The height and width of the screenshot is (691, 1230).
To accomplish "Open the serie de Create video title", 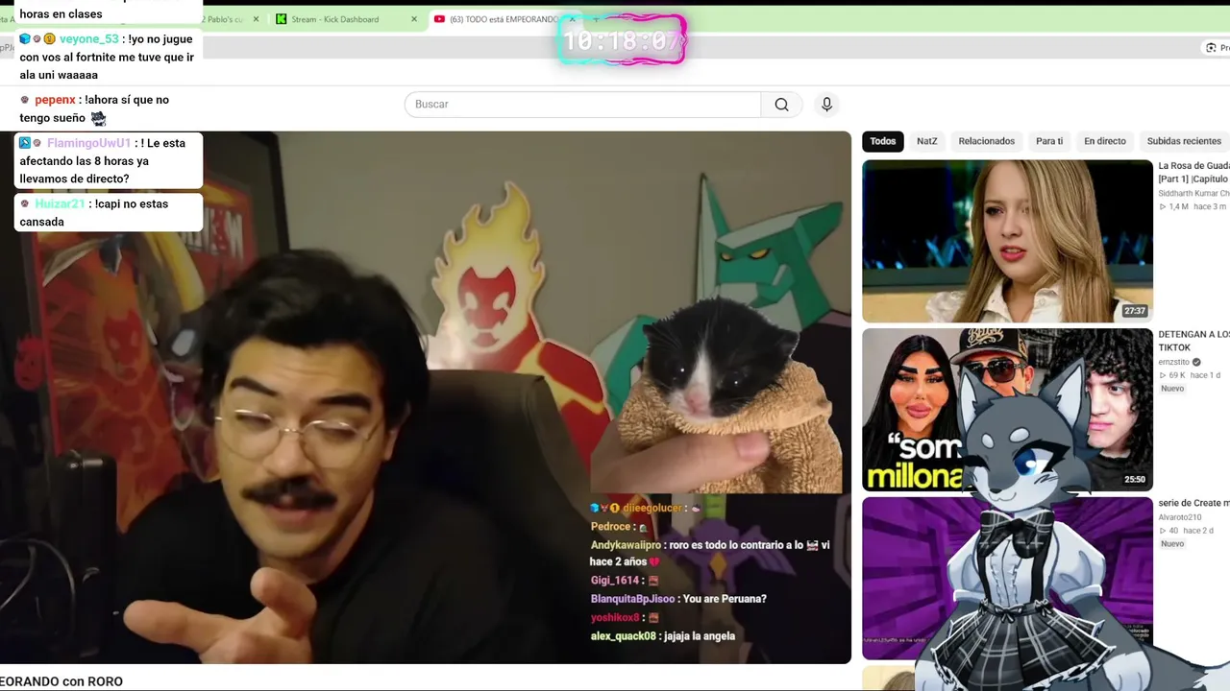I will pyautogui.click(x=1193, y=503).
